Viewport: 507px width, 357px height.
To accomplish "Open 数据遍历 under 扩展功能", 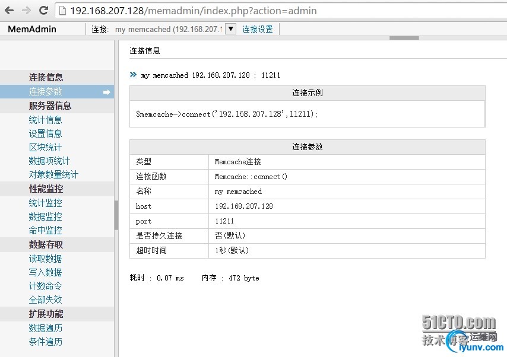I will [x=45, y=328].
